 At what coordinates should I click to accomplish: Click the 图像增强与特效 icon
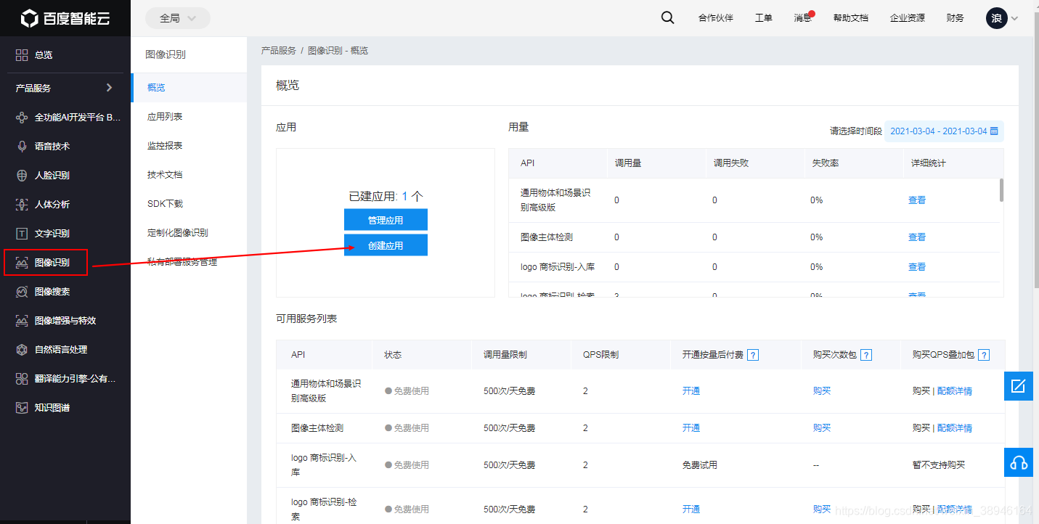coord(23,320)
